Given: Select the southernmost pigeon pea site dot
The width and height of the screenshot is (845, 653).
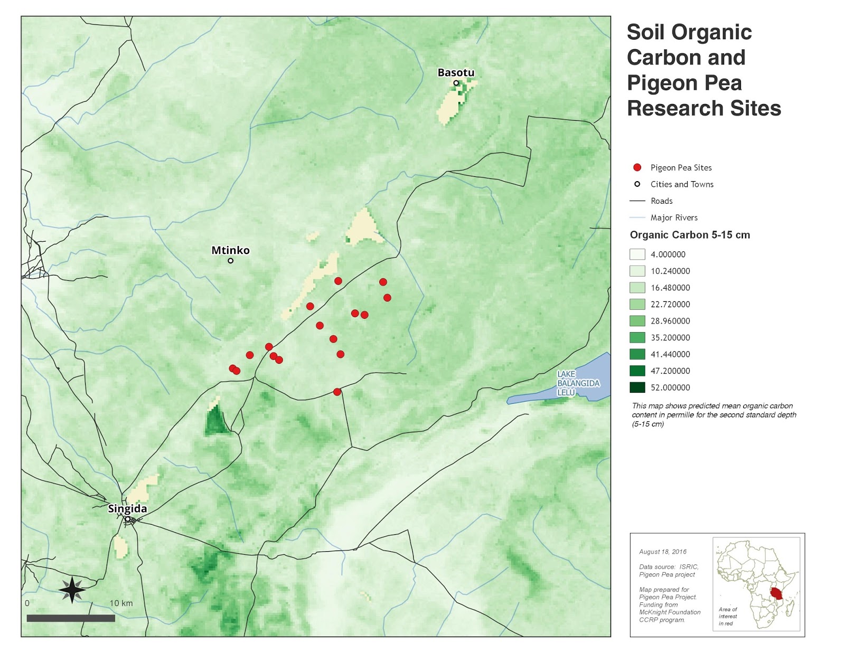Looking at the screenshot, I should click(336, 392).
